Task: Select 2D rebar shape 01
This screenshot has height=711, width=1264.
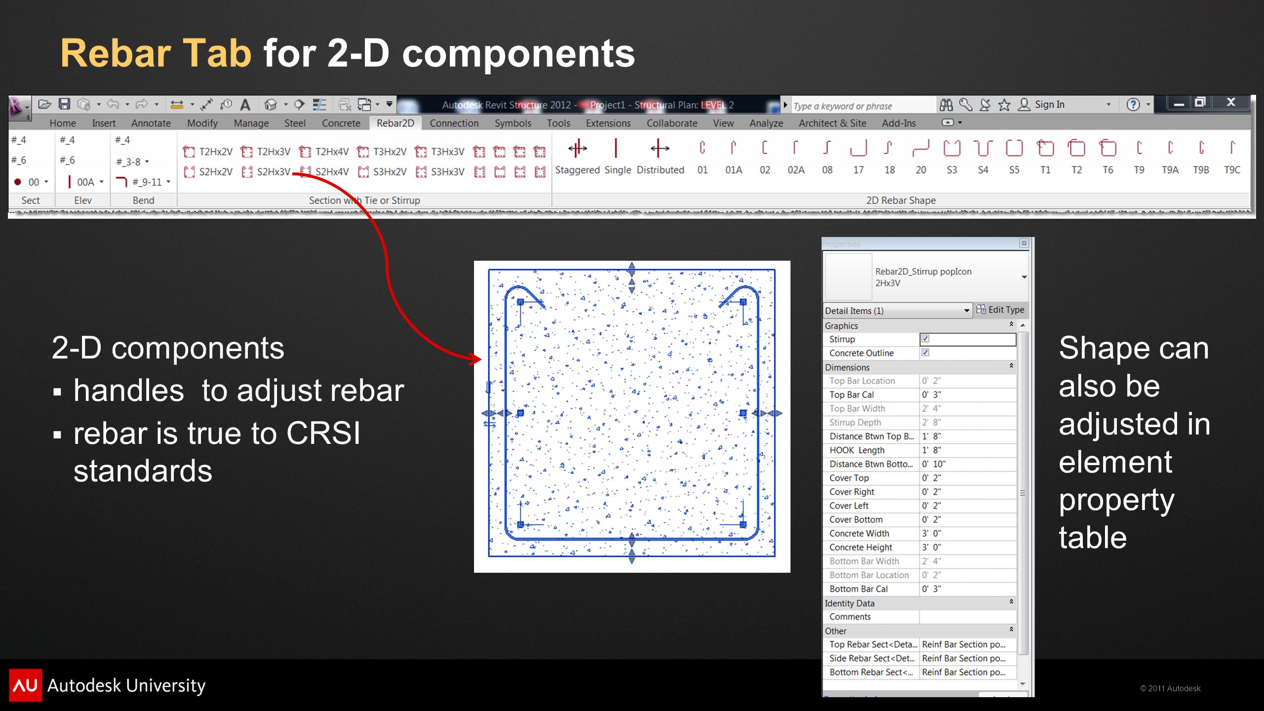Action: point(702,157)
